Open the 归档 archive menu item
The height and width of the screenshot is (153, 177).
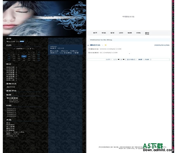[x=138, y=33]
